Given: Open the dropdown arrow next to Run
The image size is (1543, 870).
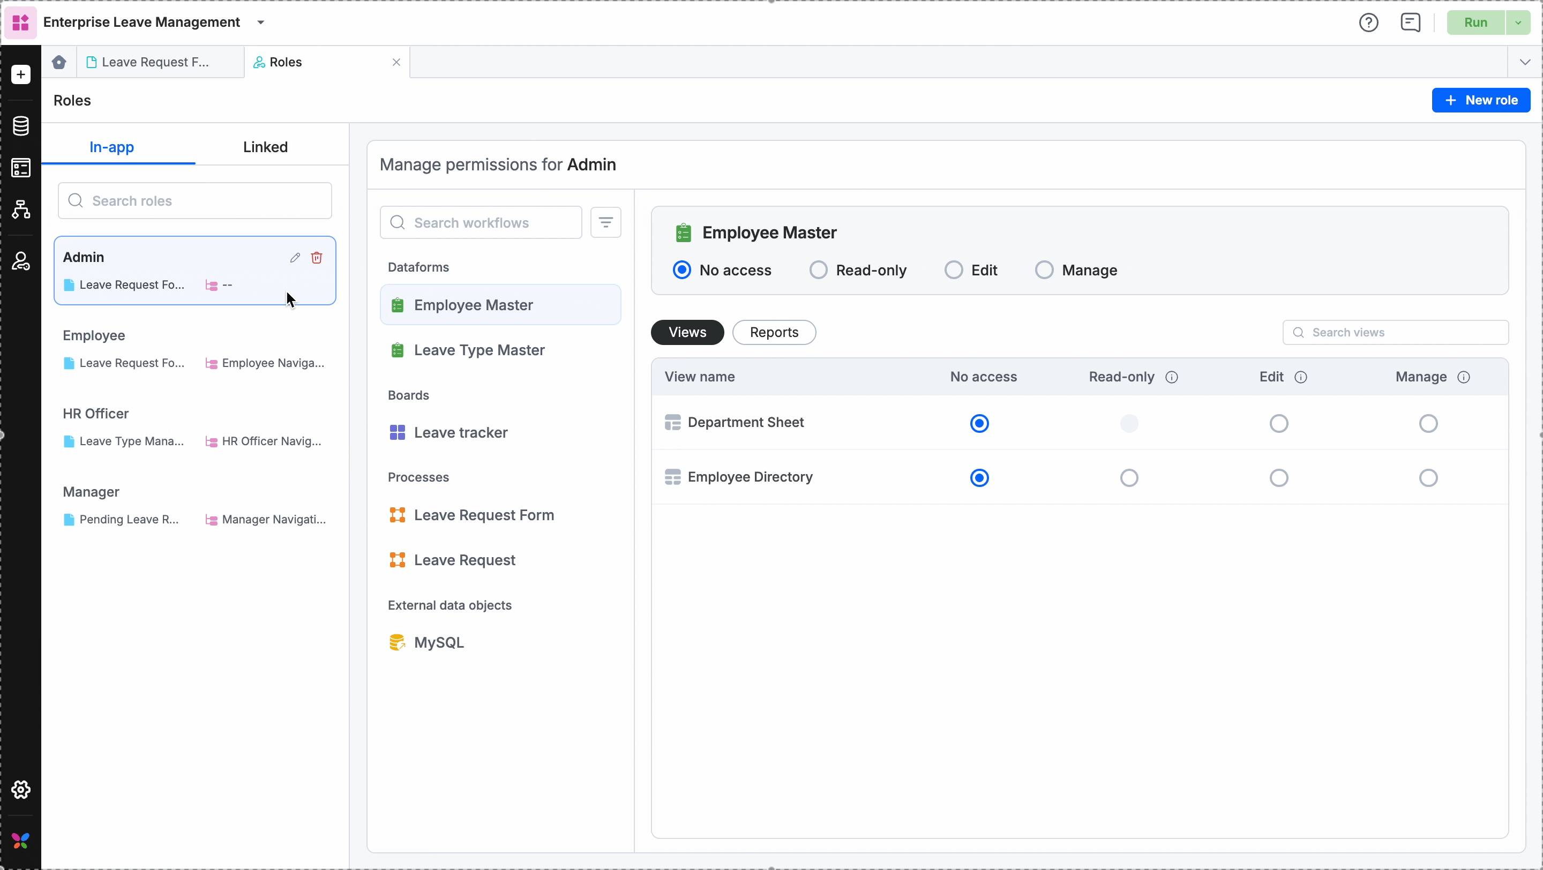Looking at the screenshot, I should (x=1518, y=22).
